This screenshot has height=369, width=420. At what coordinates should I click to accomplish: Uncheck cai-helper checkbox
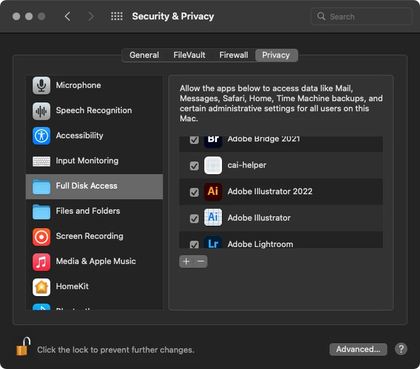click(x=194, y=166)
